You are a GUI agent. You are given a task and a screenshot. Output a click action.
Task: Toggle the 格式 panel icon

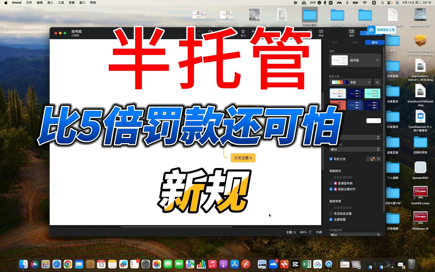352,31
